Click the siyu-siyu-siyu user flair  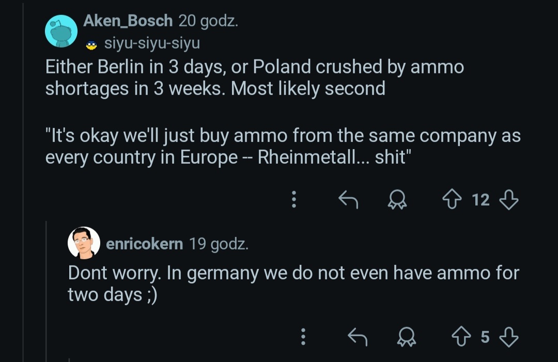[152, 43]
